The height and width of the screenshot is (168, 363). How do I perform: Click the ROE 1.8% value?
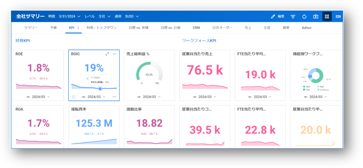tap(38, 68)
